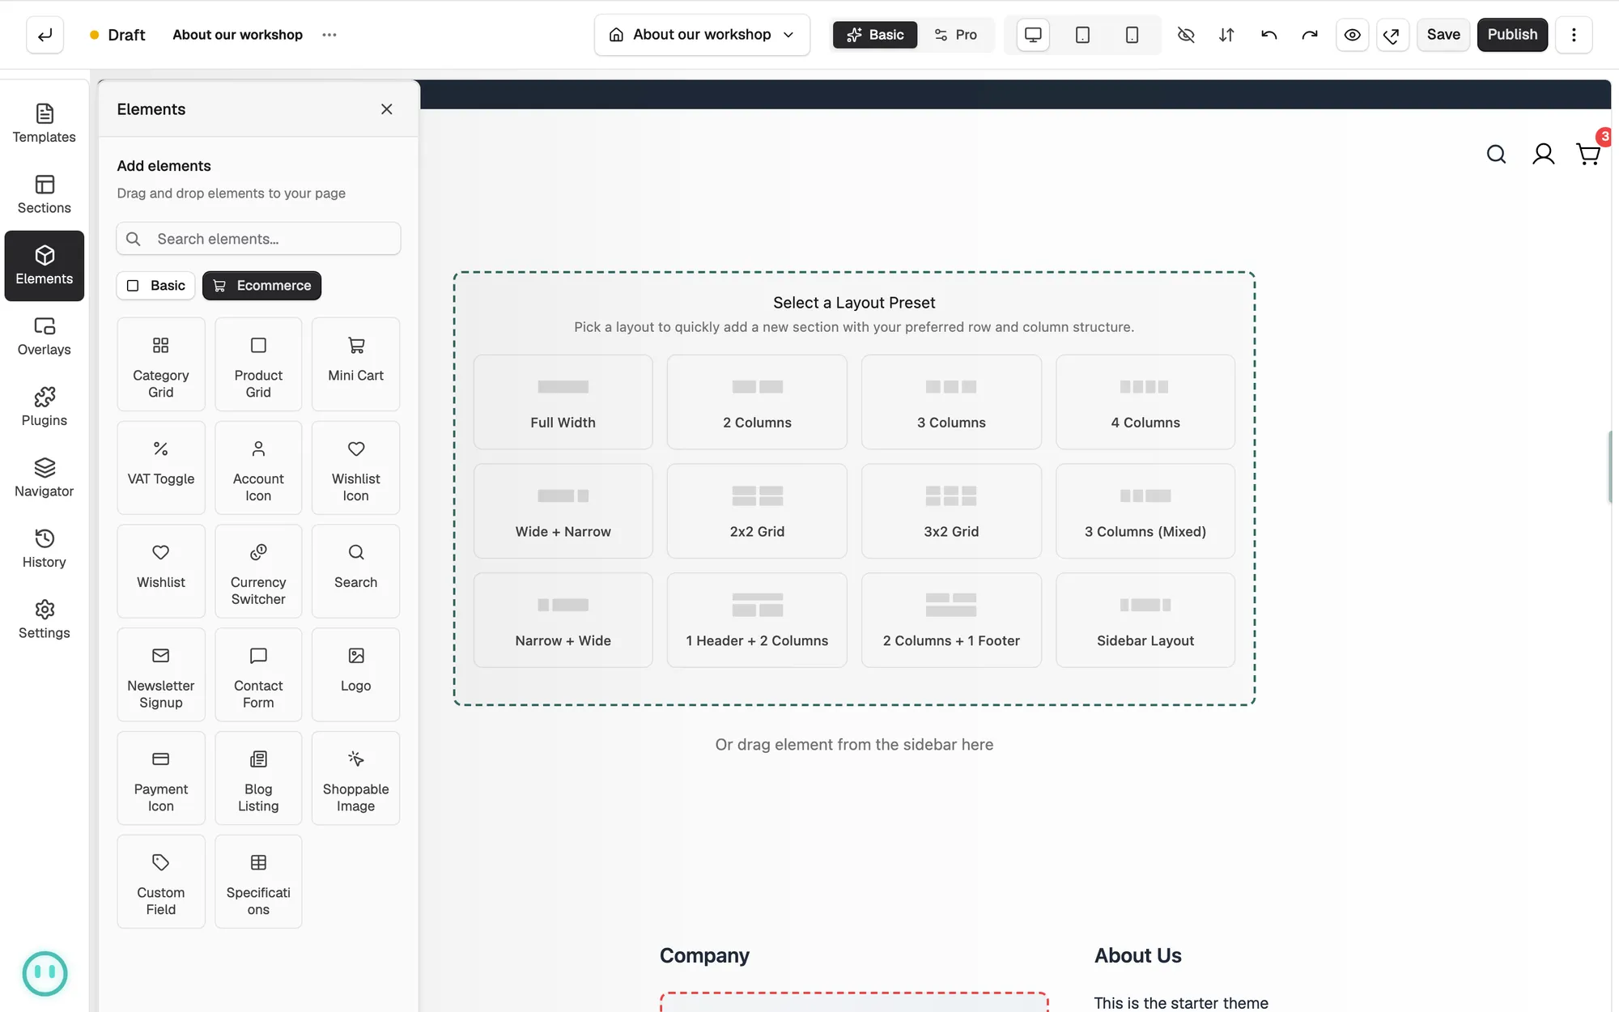Toggle preview with the eye icon
The image size is (1619, 1012).
pos(1352,35)
